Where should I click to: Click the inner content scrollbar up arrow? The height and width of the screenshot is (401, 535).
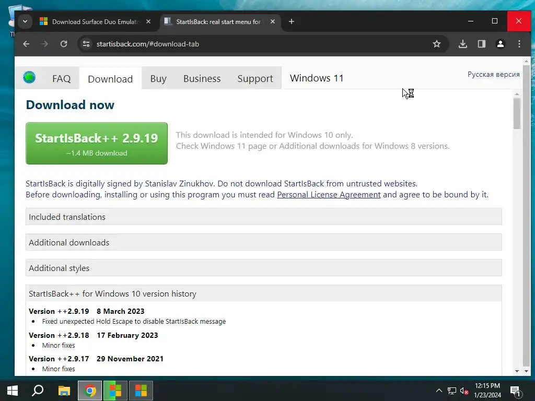[x=517, y=94]
